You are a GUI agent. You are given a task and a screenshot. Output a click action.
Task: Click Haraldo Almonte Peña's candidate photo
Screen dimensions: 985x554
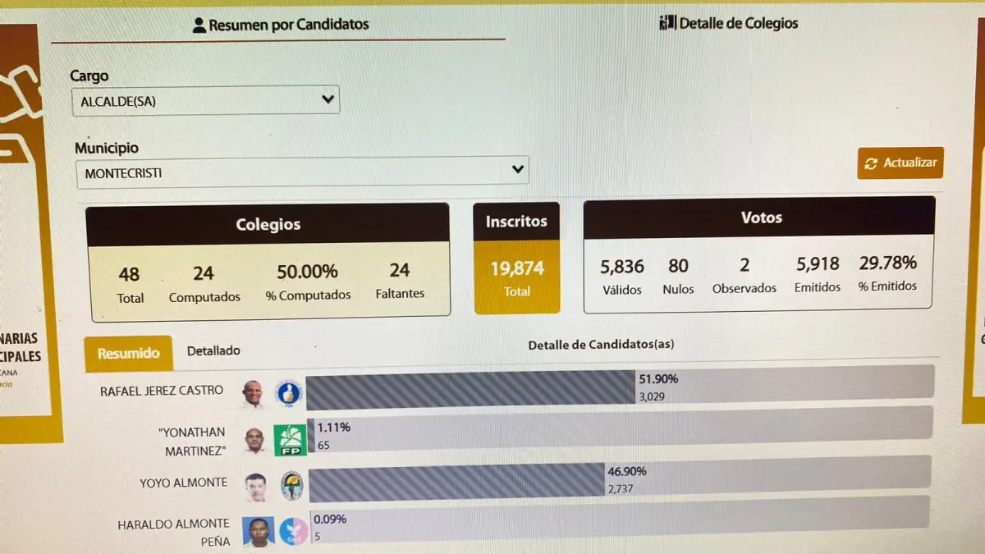pyautogui.click(x=259, y=532)
